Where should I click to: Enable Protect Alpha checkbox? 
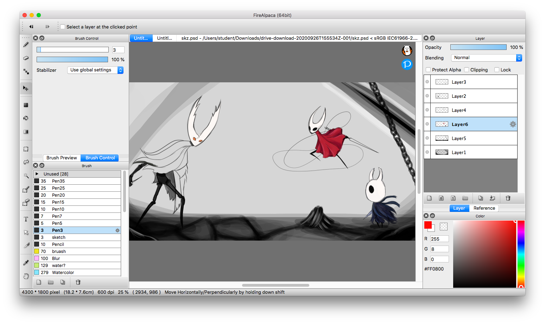428,70
